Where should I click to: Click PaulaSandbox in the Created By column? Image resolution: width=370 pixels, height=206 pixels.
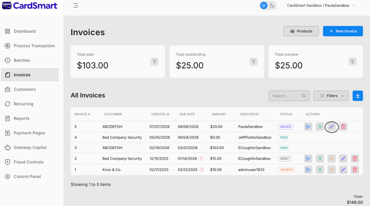250,126
